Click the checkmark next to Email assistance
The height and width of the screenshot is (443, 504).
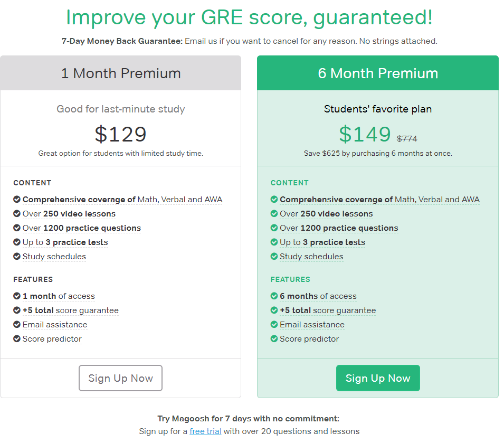16,325
